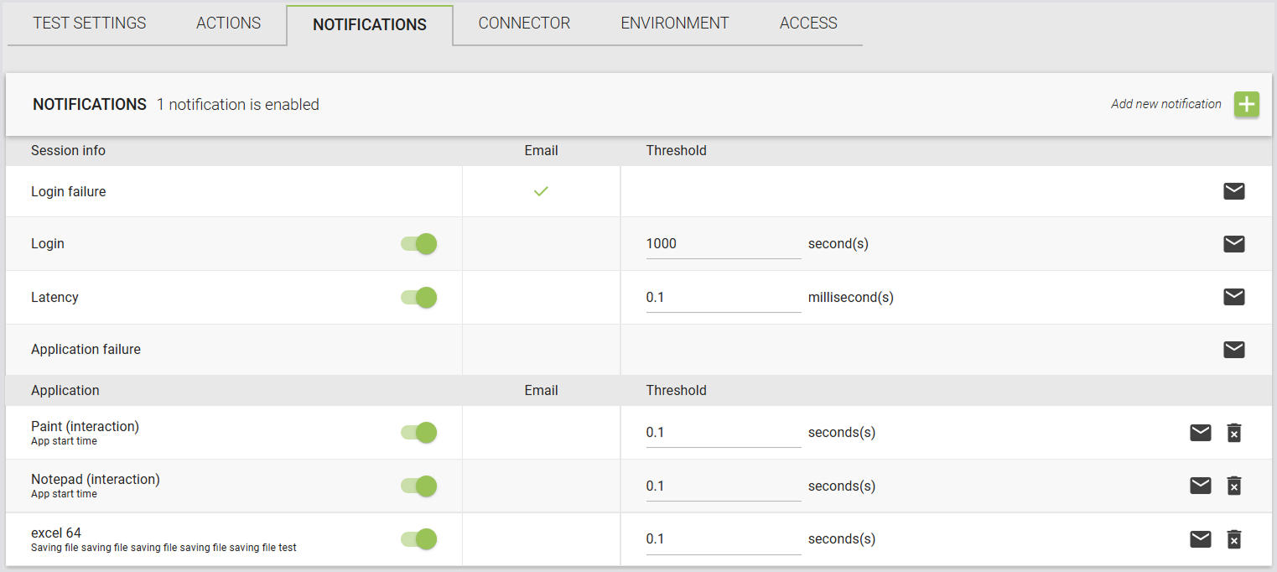This screenshot has height=572, width=1277.
Task: Open email settings for Login failure
Action: click(1234, 191)
